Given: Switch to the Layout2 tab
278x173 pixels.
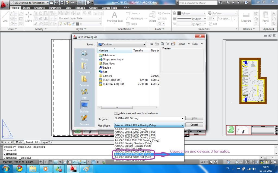Looking at the screenshot, I should (46, 142).
